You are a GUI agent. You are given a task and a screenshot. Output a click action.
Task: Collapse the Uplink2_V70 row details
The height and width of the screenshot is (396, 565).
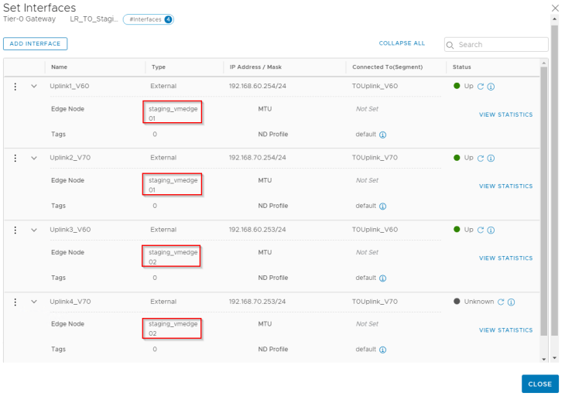pyautogui.click(x=34, y=158)
